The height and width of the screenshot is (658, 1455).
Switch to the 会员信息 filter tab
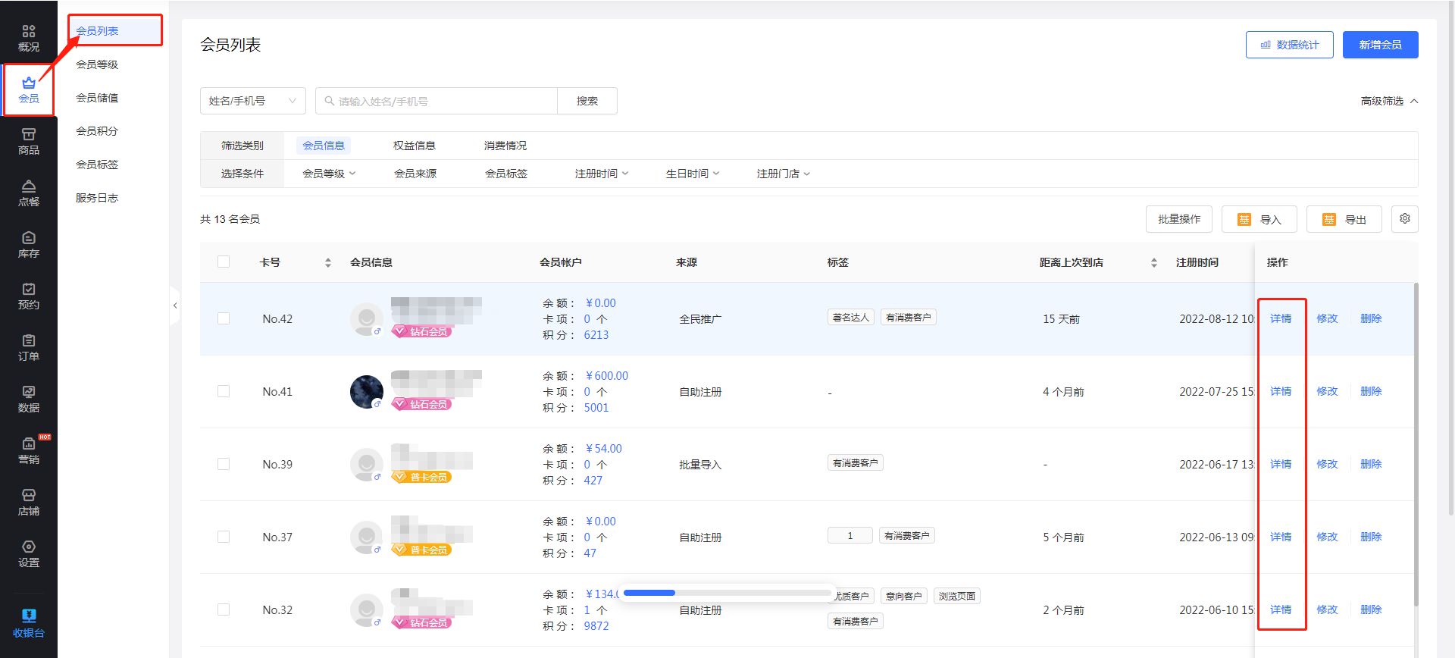pos(324,146)
